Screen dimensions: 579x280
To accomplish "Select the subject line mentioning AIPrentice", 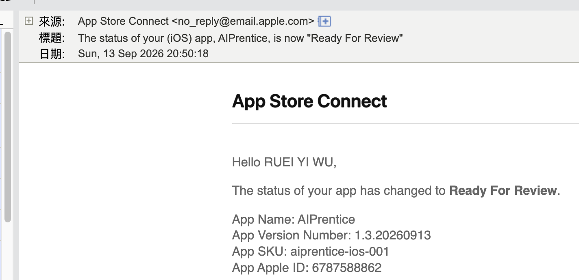I will tap(240, 38).
